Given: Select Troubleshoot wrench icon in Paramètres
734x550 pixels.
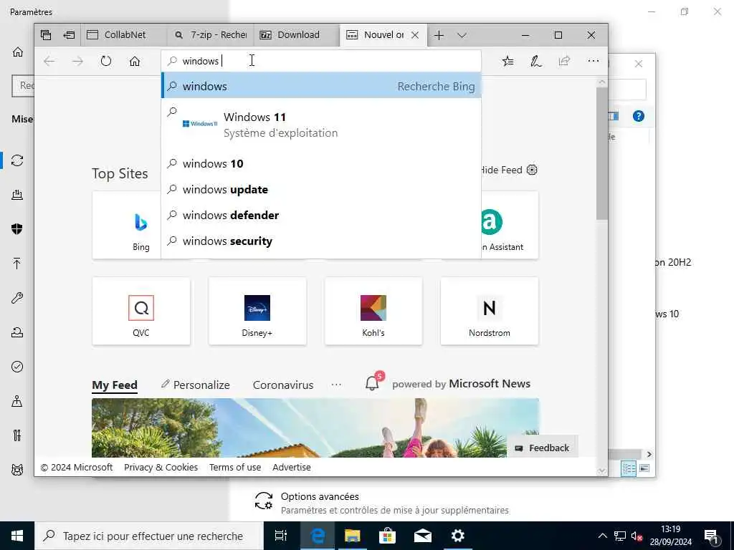Looking at the screenshot, I should click(17, 298).
